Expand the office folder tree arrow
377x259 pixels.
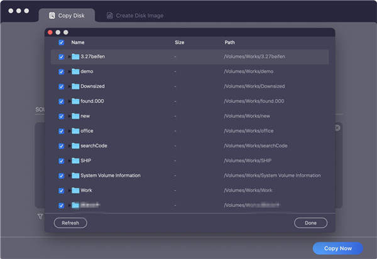[69, 131]
